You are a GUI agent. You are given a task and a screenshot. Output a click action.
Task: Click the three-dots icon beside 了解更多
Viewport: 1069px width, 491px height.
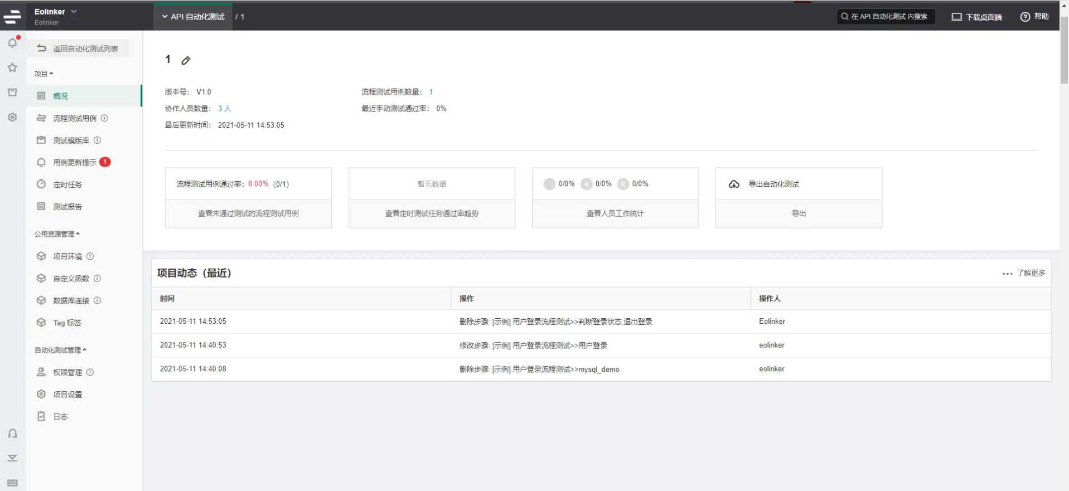point(1007,274)
